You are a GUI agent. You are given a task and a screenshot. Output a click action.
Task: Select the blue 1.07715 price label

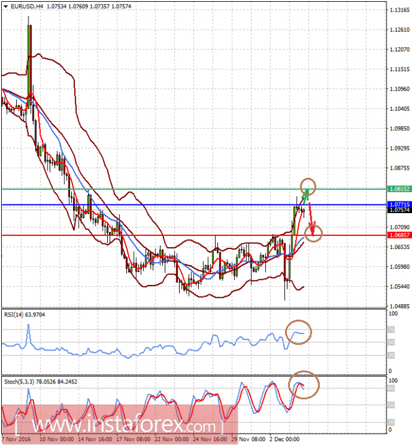pos(400,204)
